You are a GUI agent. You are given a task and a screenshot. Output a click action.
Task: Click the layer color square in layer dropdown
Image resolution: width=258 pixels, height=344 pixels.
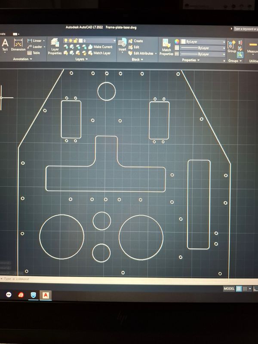point(81,40)
